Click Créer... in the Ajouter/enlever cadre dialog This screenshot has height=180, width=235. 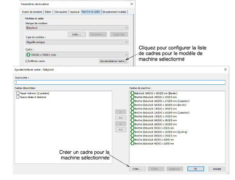pyautogui.click(x=137, y=169)
